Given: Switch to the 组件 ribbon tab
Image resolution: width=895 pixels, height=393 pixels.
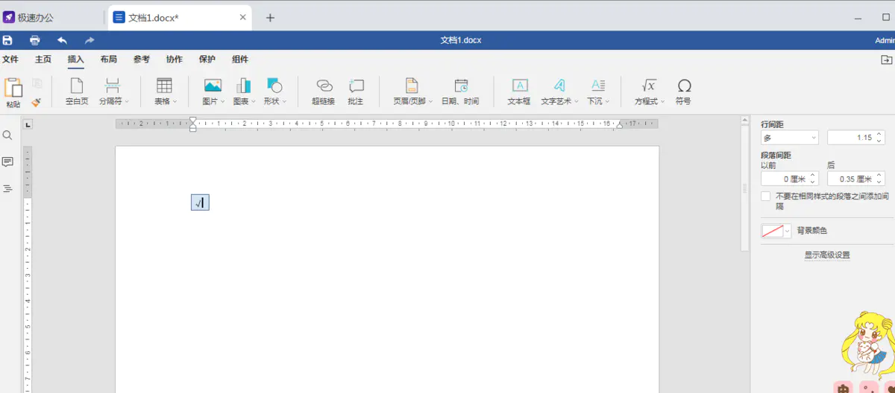Looking at the screenshot, I should 240,60.
